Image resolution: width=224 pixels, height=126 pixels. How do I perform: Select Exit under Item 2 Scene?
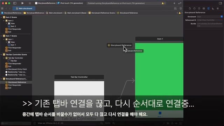[8, 32]
